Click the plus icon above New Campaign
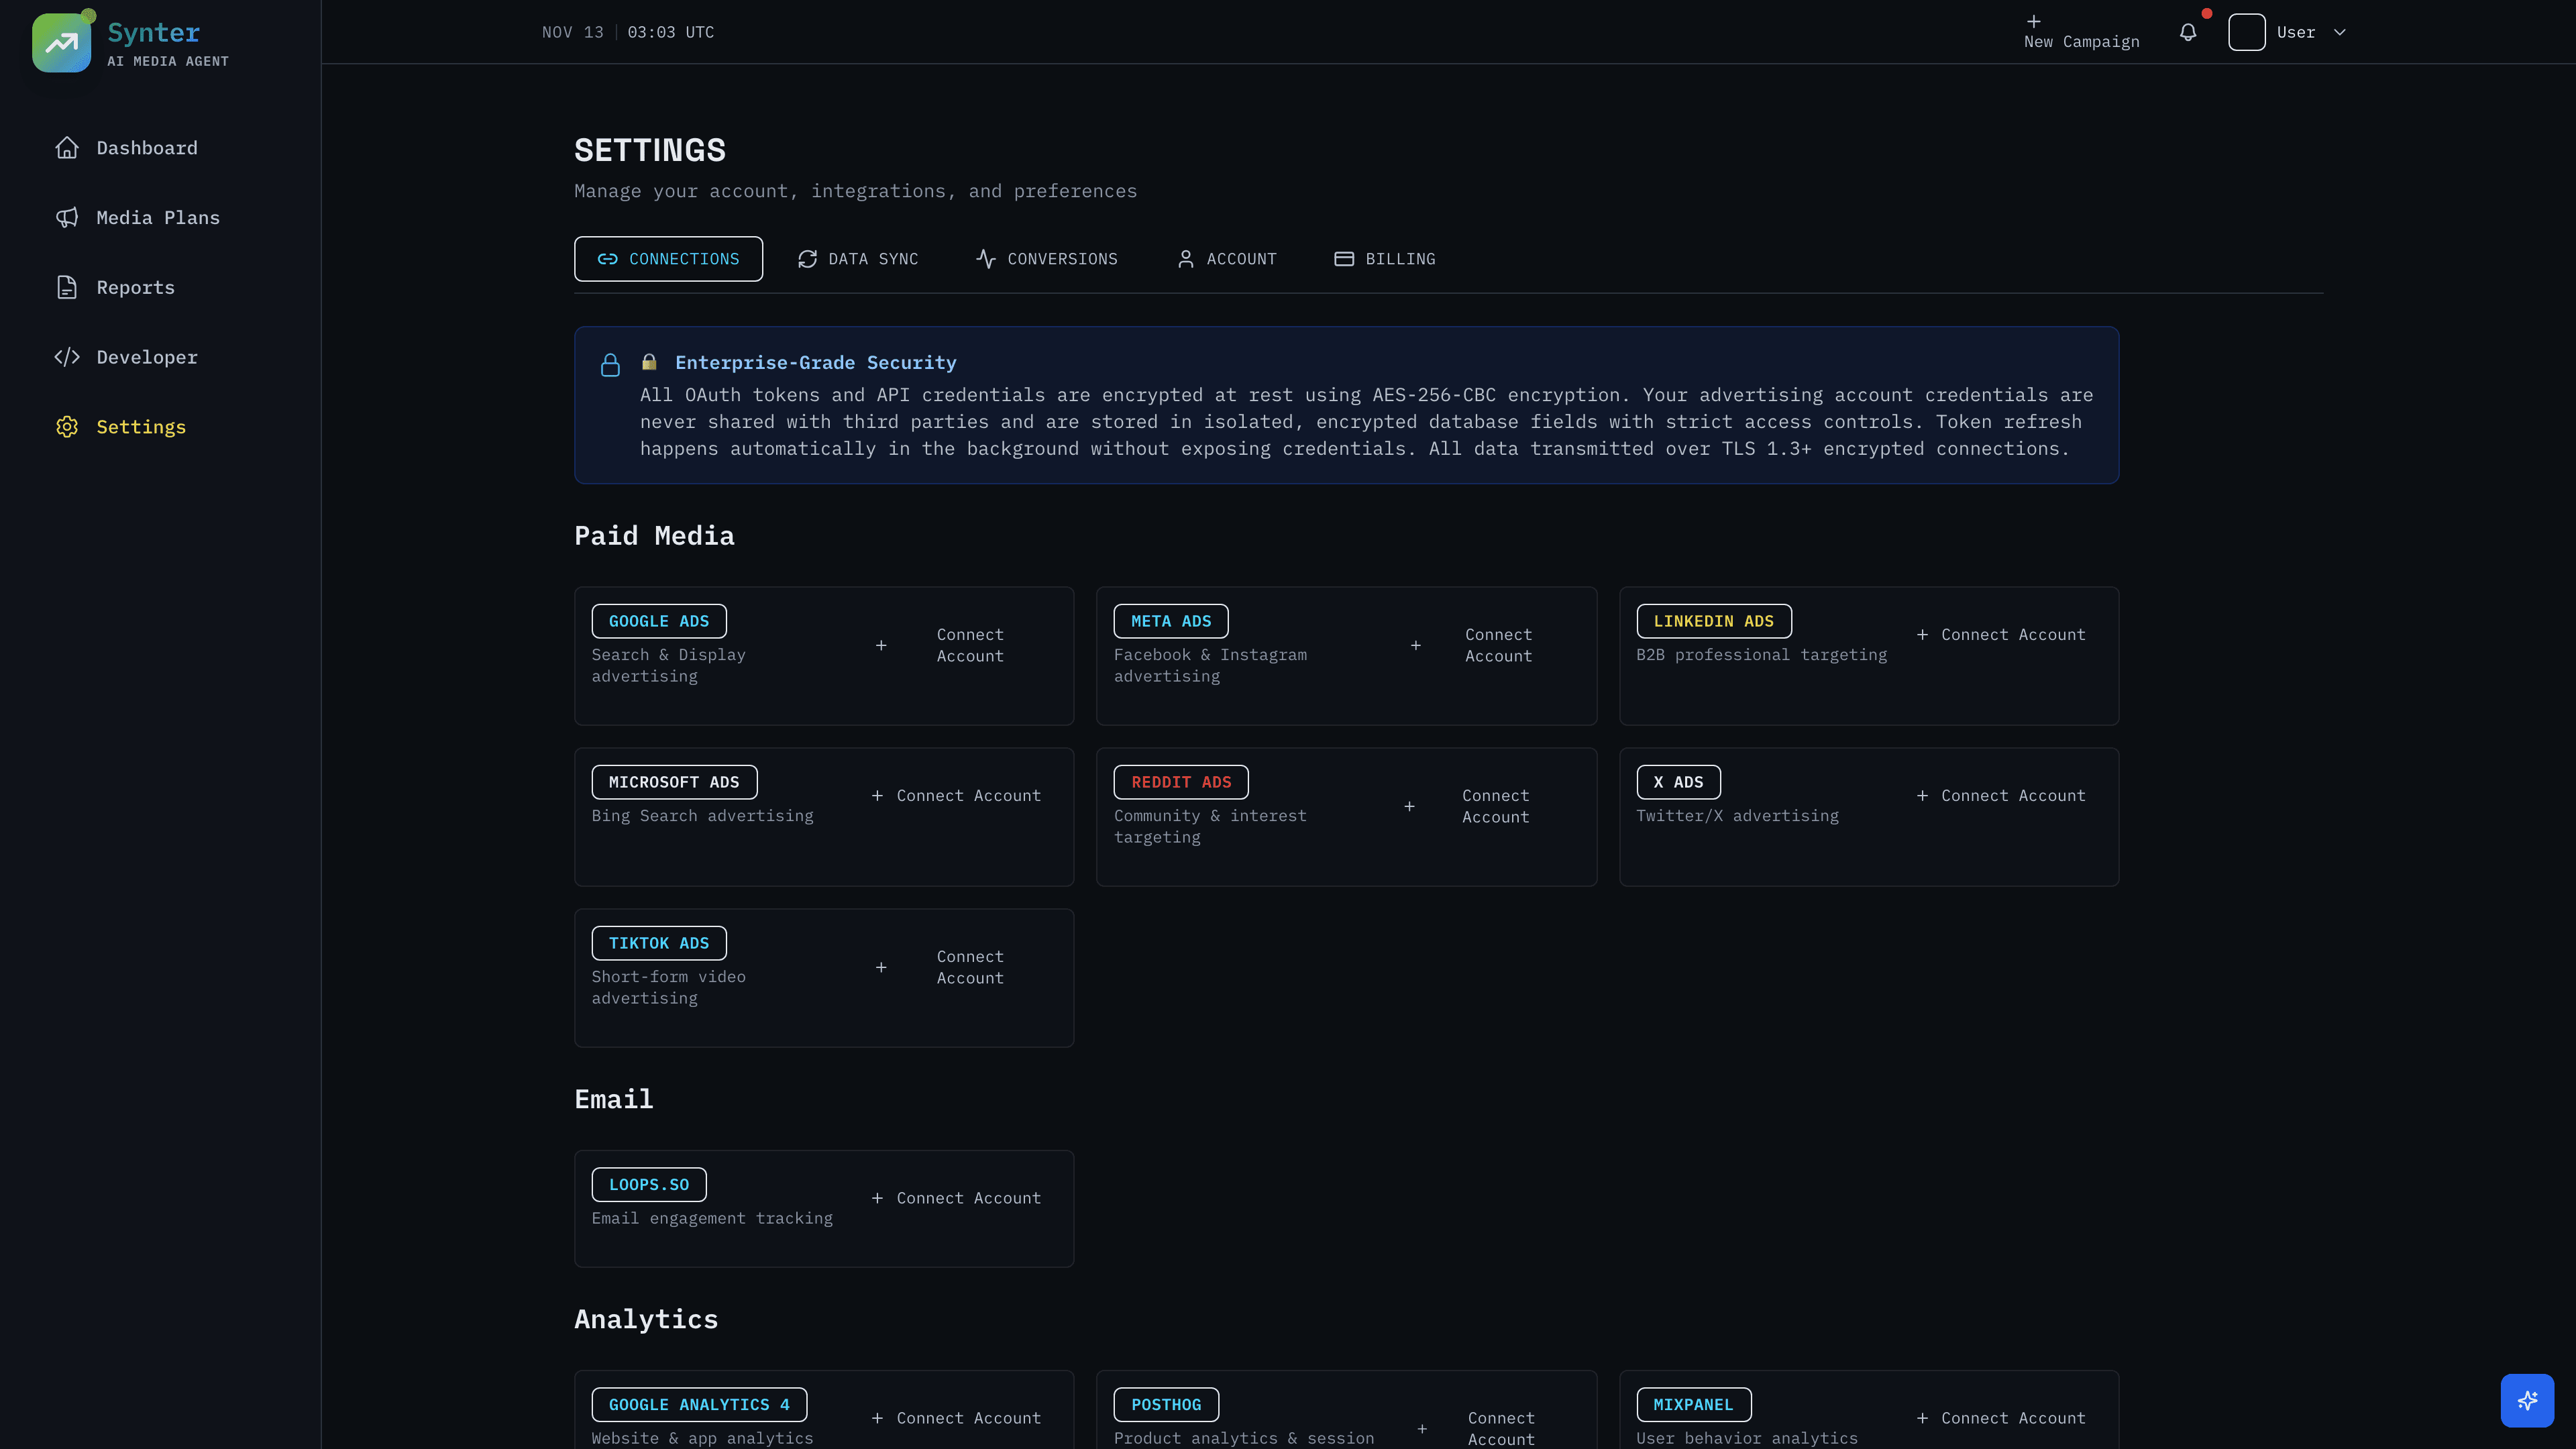This screenshot has height=1449, width=2576. point(2033,21)
